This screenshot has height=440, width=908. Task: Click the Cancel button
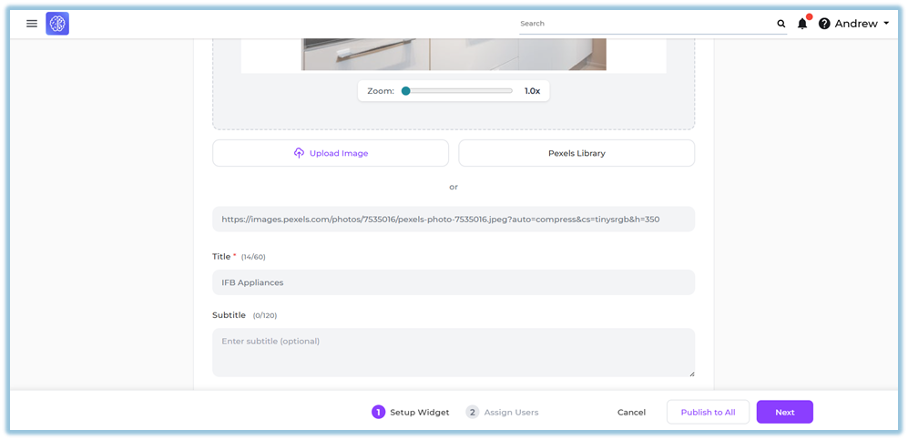tap(631, 412)
